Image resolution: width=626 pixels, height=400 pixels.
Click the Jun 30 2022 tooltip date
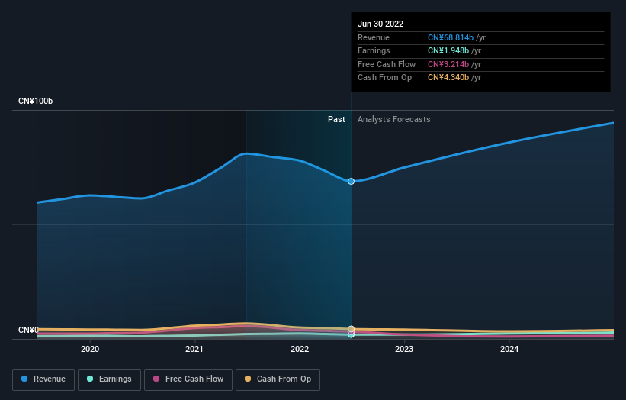coord(380,24)
